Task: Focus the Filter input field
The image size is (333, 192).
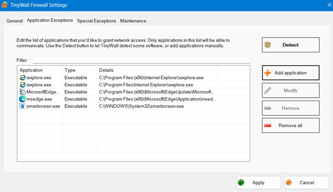Action: click(x=141, y=60)
